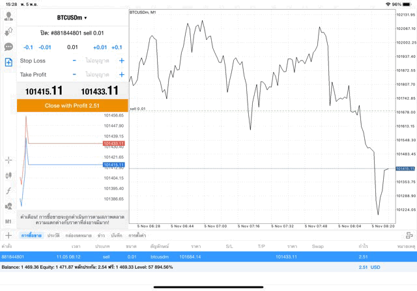Tap the new order document icon
This screenshot has width=417, height=291.
(8, 62)
